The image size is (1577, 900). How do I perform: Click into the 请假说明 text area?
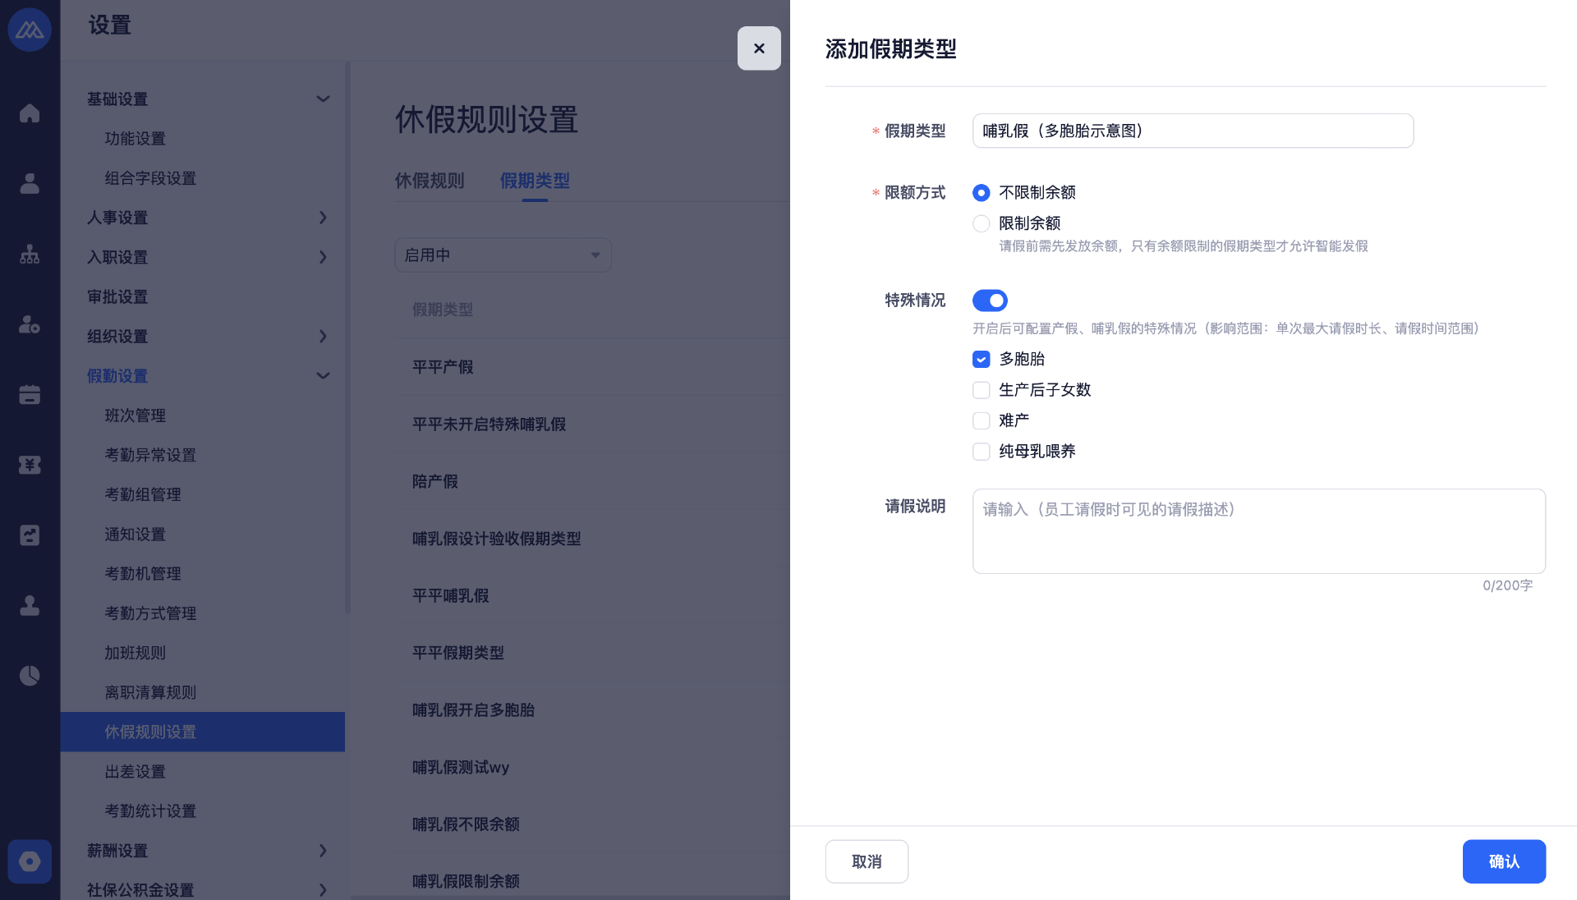click(x=1258, y=531)
